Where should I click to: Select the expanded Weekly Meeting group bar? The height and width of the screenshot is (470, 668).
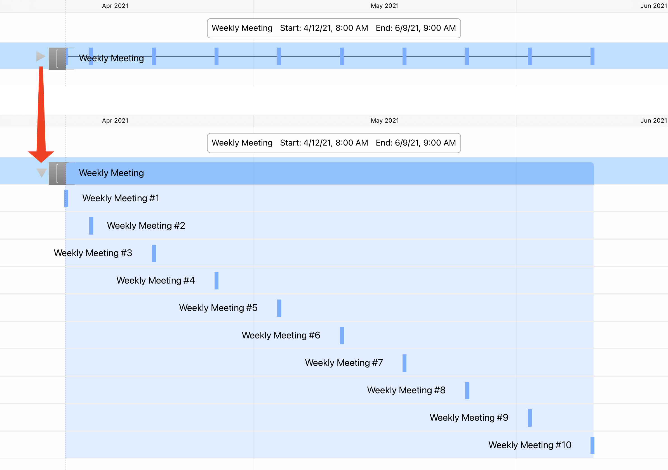point(330,173)
